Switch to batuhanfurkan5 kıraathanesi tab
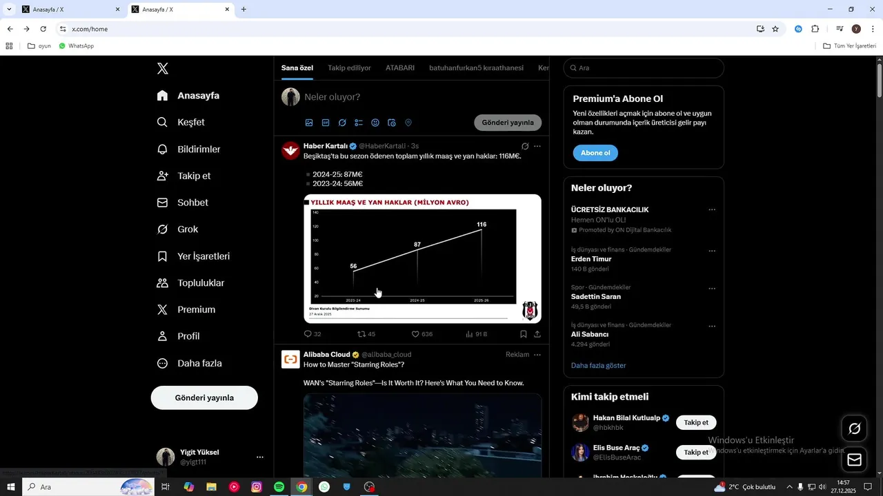 coord(476,68)
